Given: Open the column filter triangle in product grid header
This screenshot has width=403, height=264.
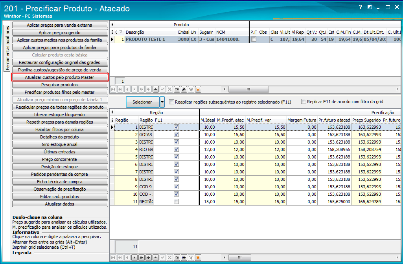Looking at the screenshot, I should (x=121, y=32).
